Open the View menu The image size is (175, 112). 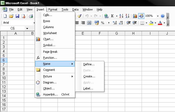point(29,10)
